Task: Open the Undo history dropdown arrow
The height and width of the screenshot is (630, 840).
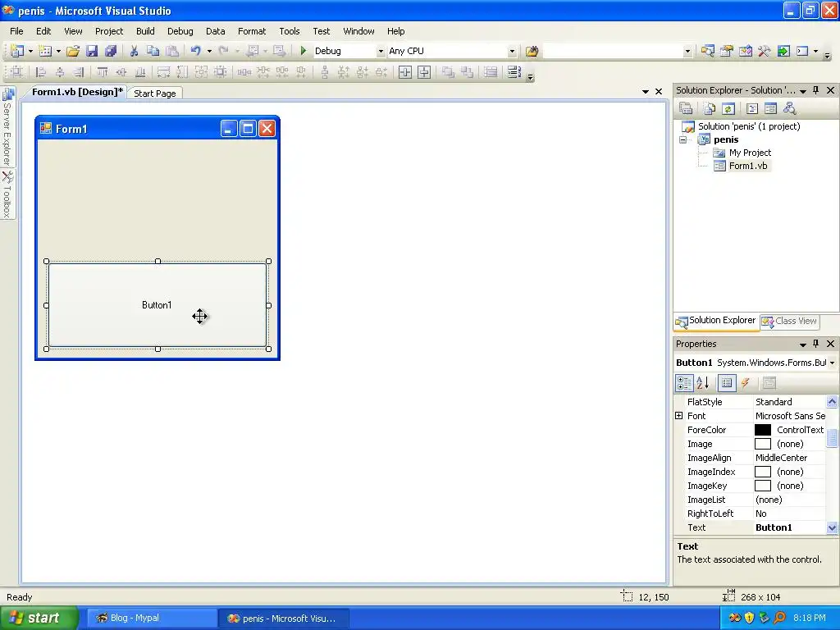Action: click(209, 52)
